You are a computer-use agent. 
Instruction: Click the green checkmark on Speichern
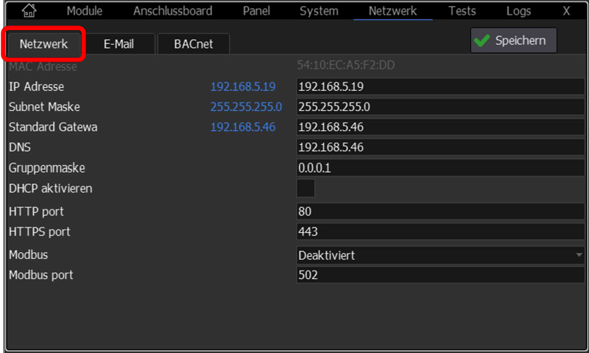(x=483, y=41)
